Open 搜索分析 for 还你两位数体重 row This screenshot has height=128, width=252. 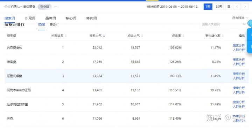pyautogui.click(x=239, y=102)
